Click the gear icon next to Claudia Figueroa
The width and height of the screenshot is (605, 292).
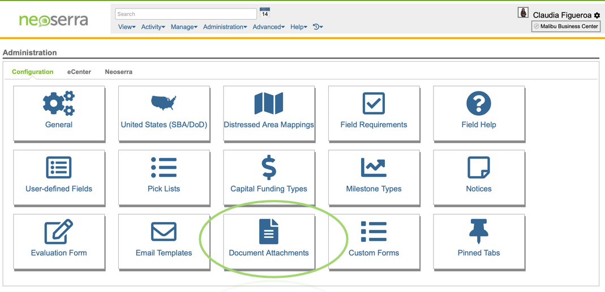click(597, 15)
